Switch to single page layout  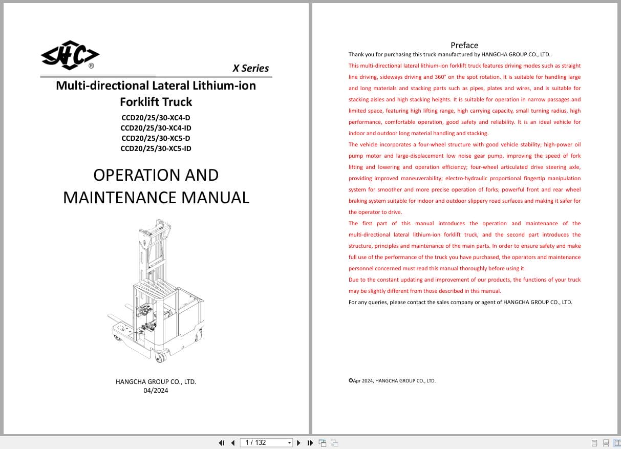pyautogui.click(x=594, y=443)
